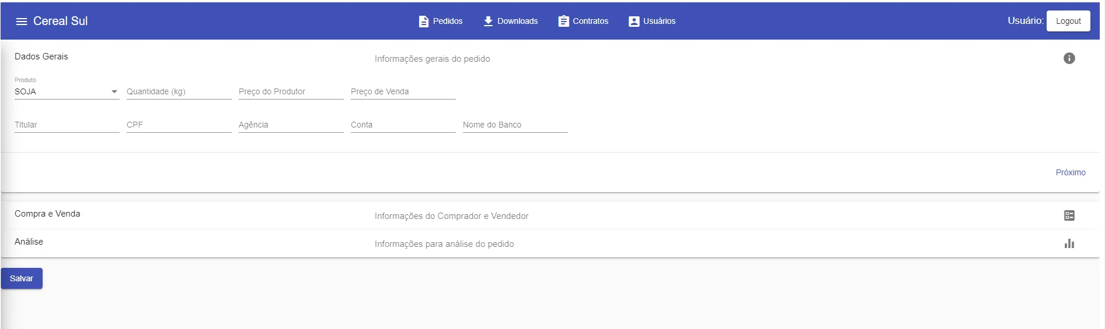Image resolution: width=1105 pixels, height=329 pixels.
Task: Click the Produto dropdown arrow
Action: (x=114, y=91)
